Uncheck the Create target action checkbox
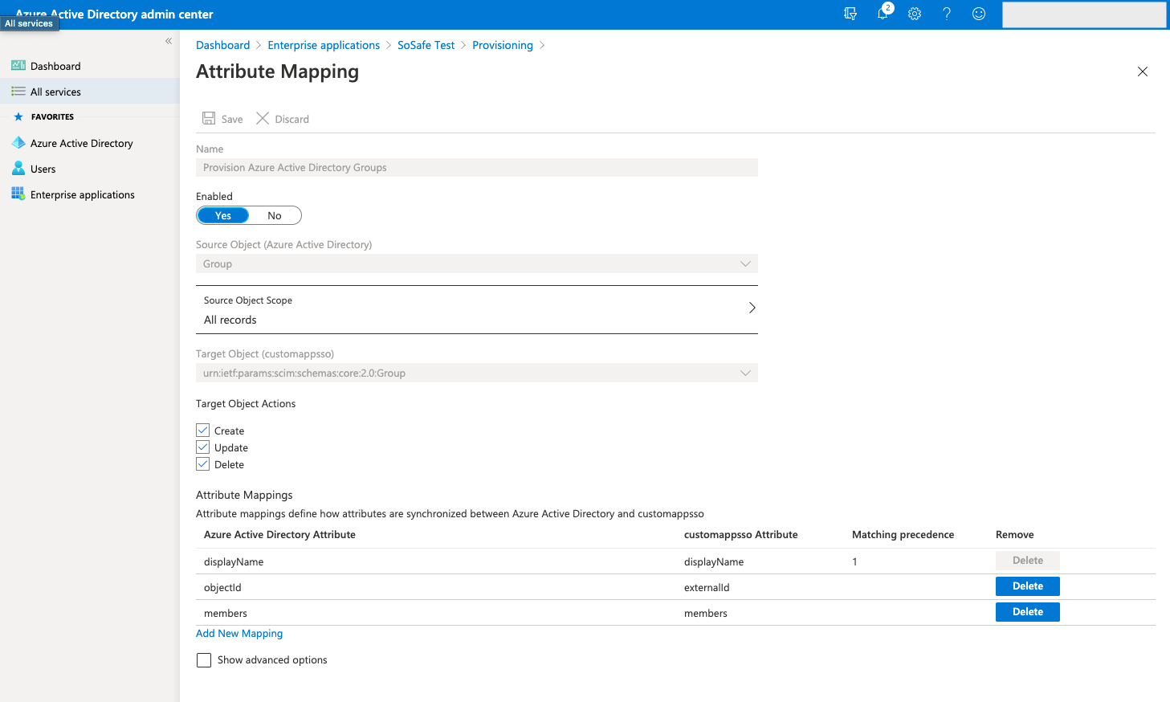Viewport: 1170px width, 702px height. 203,431
